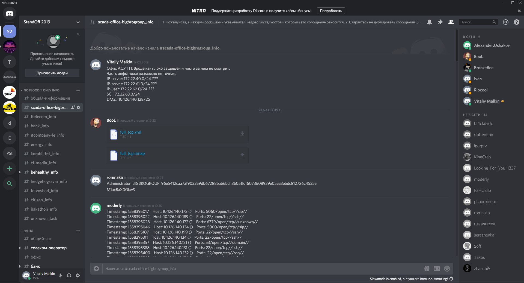Image resolution: width=524 pixels, height=283 pixels.
Task: Open the pwc server icon
Action: pyautogui.click(x=10, y=93)
